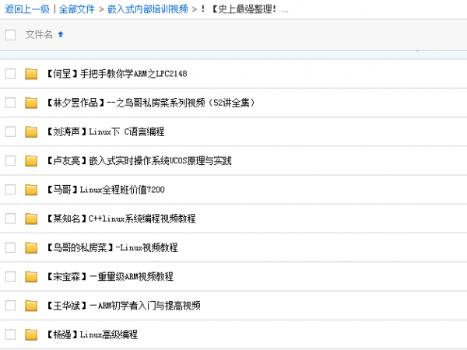Click 返回上一级 link

26,9
